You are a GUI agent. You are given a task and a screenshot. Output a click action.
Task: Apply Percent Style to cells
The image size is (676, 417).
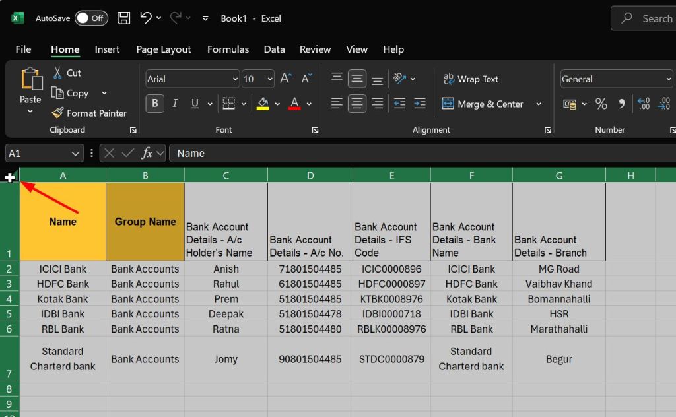pyautogui.click(x=601, y=104)
